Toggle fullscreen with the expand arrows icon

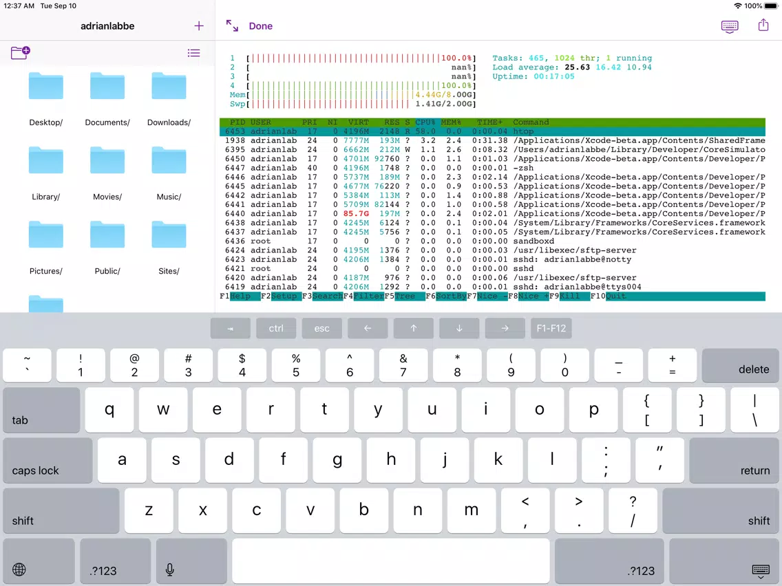tap(232, 26)
